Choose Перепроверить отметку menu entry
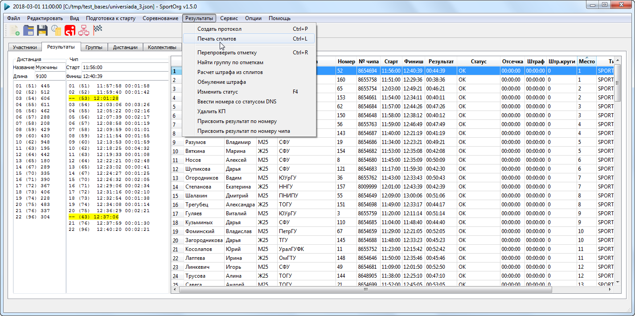The height and width of the screenshot is (316, 635). pyautogui.click(x=250, y=53)
